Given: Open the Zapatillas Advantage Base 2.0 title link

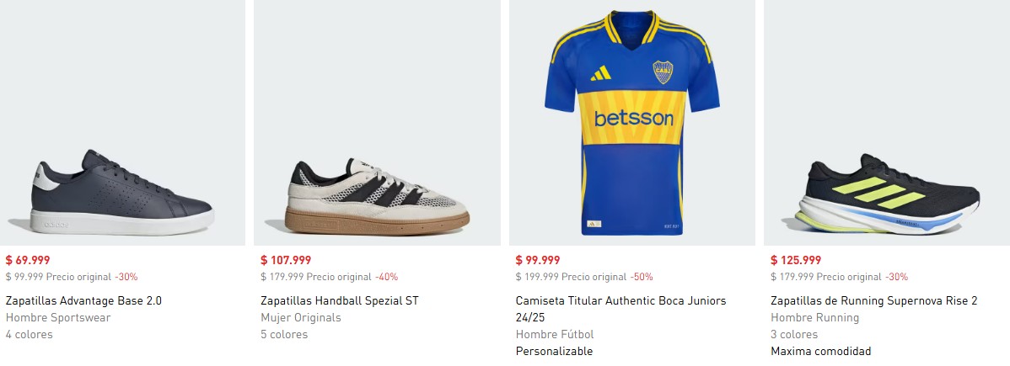Looking at the screenshot, I should [x=83, y=300].
